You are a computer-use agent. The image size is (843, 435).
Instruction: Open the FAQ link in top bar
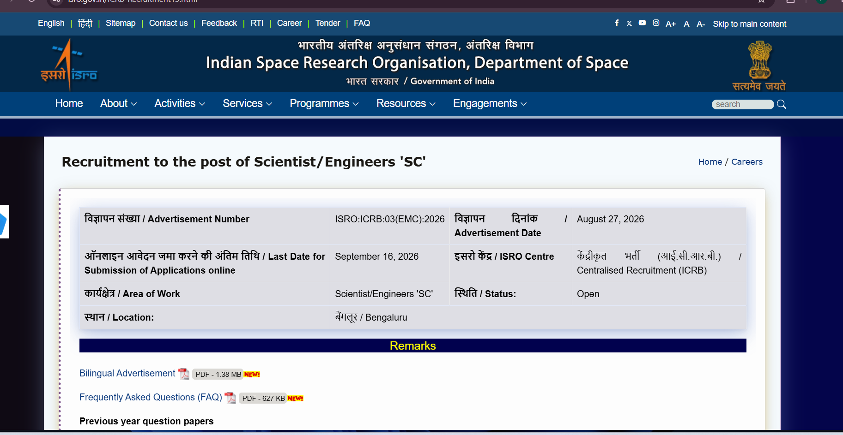click(362, 23)
